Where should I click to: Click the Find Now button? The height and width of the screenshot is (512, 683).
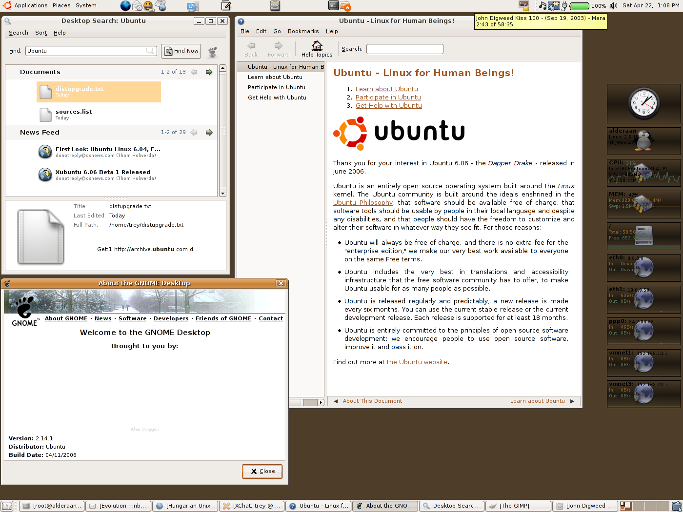point(181,51)
